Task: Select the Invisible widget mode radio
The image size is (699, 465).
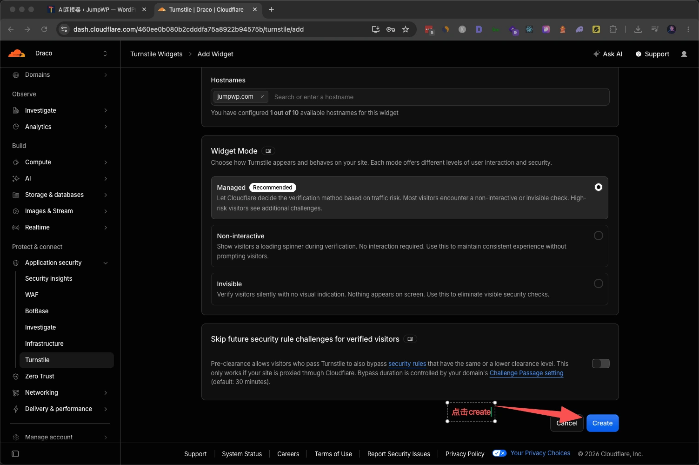Action: 599,283
